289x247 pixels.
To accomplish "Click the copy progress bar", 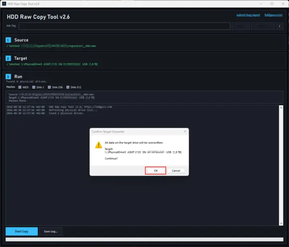I will pos(144,239).
